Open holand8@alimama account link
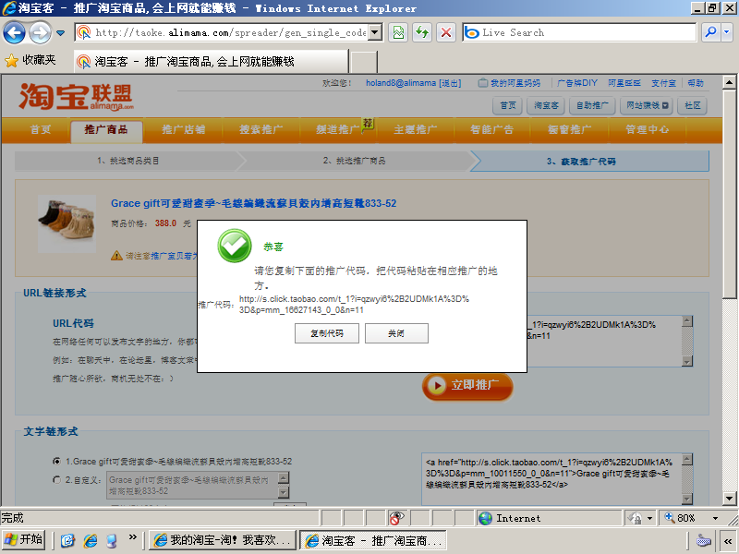The width and height of the screenshot is (739, 554). click(x=401, y=83)
